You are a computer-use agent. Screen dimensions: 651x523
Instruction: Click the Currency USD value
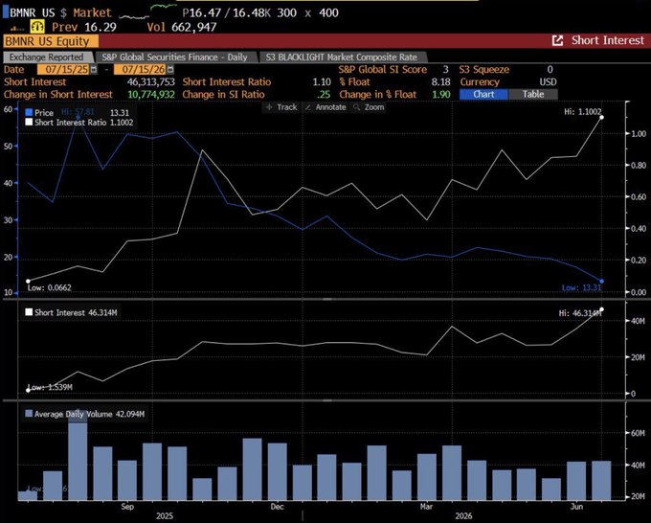coord(548,82)
